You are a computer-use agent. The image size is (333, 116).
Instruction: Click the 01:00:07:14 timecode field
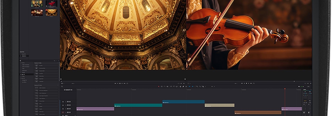coord(68,90)
